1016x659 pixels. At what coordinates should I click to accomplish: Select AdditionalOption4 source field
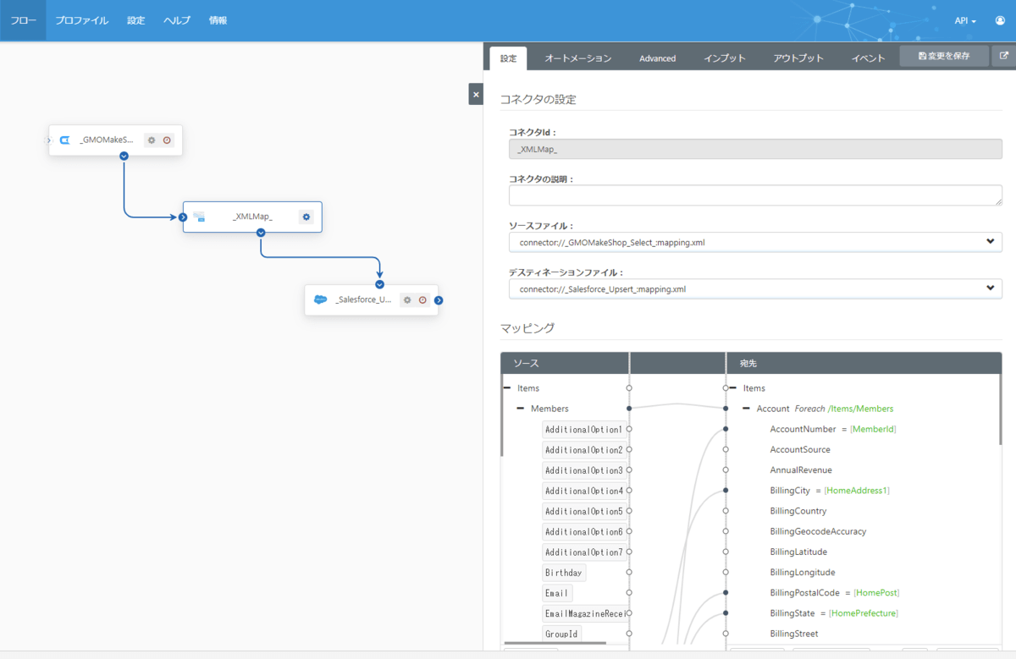click(x=584, y=491)
